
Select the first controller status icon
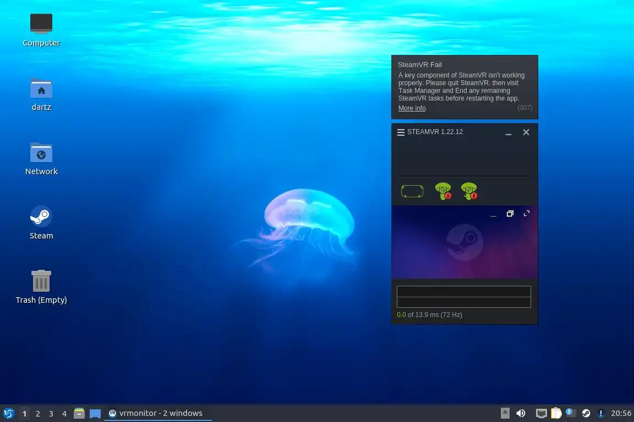[x=444, y=191]
